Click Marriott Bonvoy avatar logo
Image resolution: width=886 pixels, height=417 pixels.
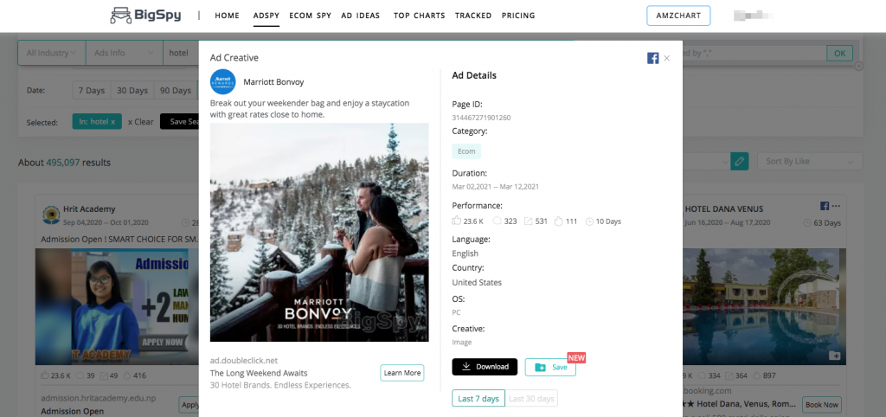click(x=222, y=82)
